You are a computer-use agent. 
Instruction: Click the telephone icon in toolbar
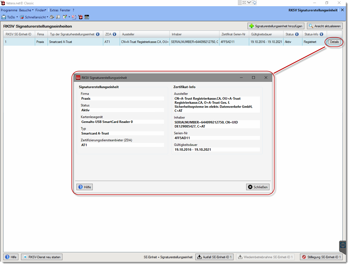[x=52, y=17]
